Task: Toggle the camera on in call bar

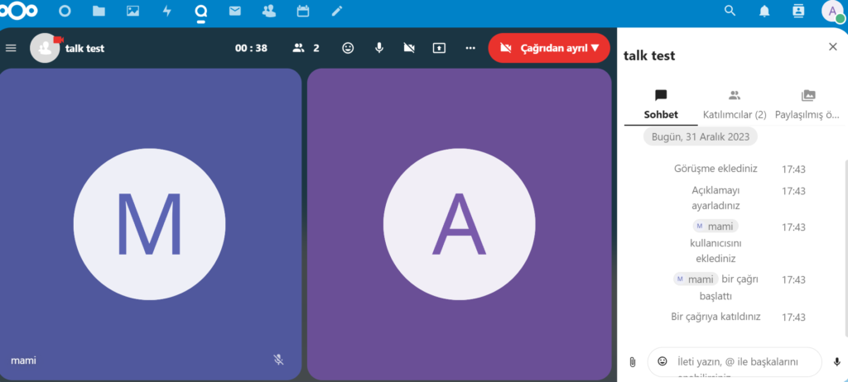Action: 409,48
